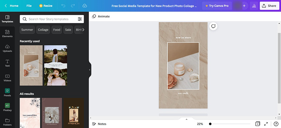
Task: Click the search magnifier icon
Action: 25,19
